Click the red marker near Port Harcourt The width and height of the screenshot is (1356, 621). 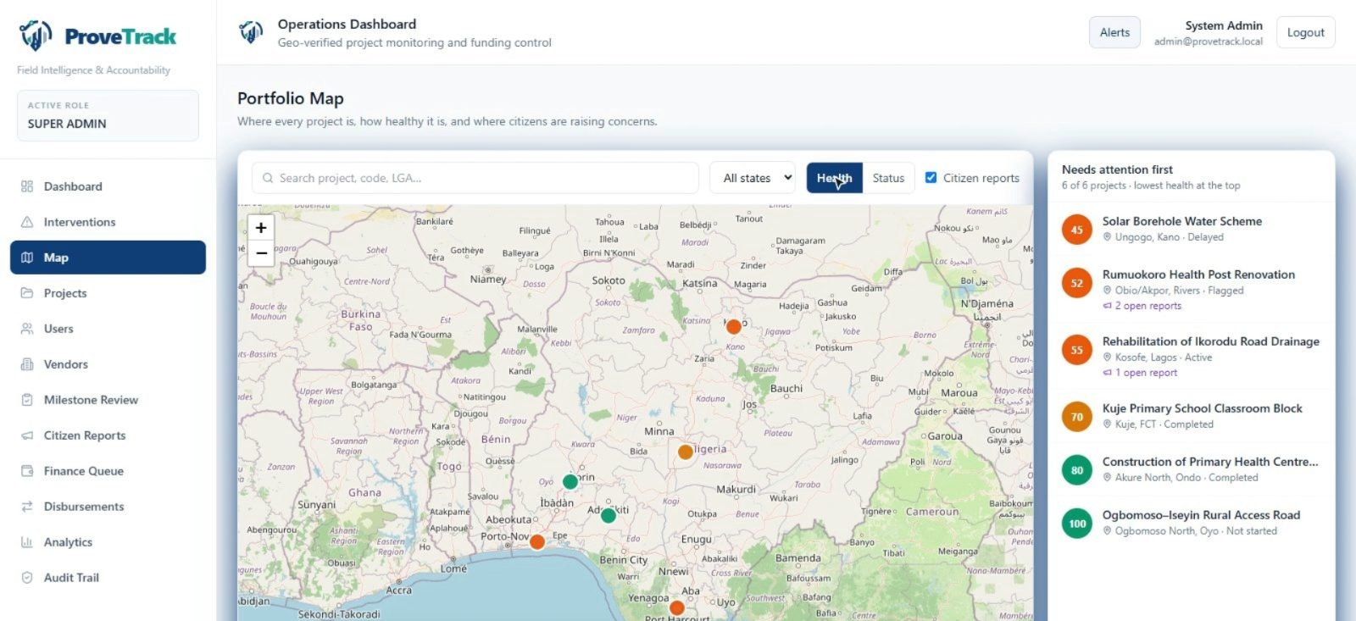pyautogui.click(x=677, y=607)
